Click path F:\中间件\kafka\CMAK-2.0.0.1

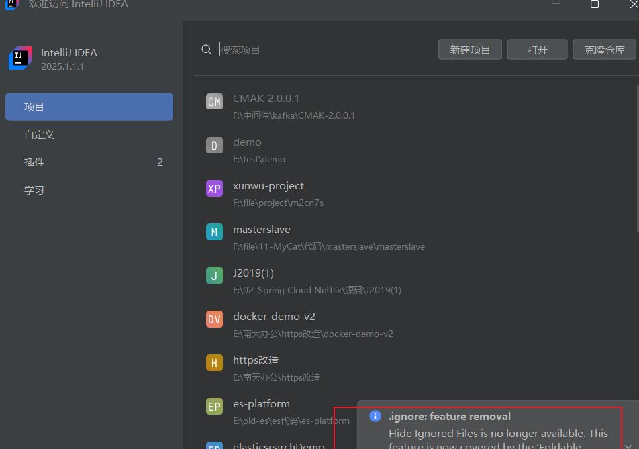tap(294, 115)
